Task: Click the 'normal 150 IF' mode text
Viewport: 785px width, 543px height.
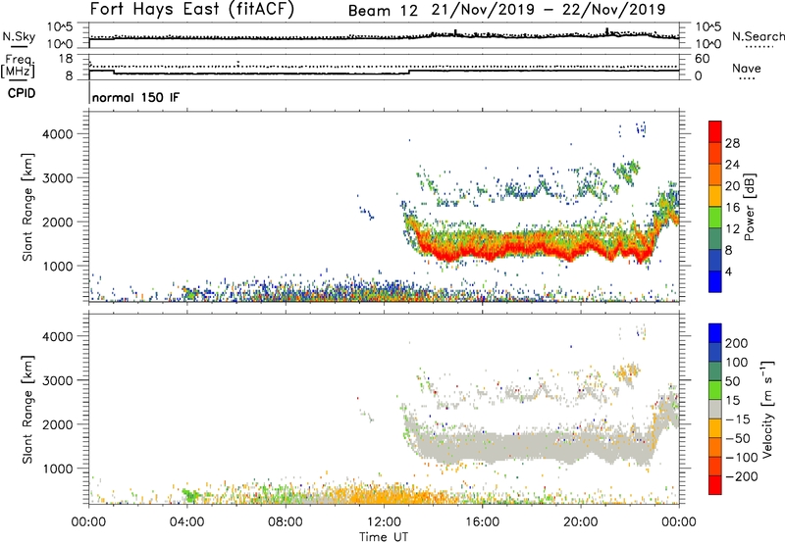Action: pyautogui.click(x=135, y=97)
